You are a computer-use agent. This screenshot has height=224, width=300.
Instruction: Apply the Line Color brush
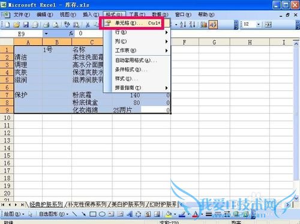point(182,214)
